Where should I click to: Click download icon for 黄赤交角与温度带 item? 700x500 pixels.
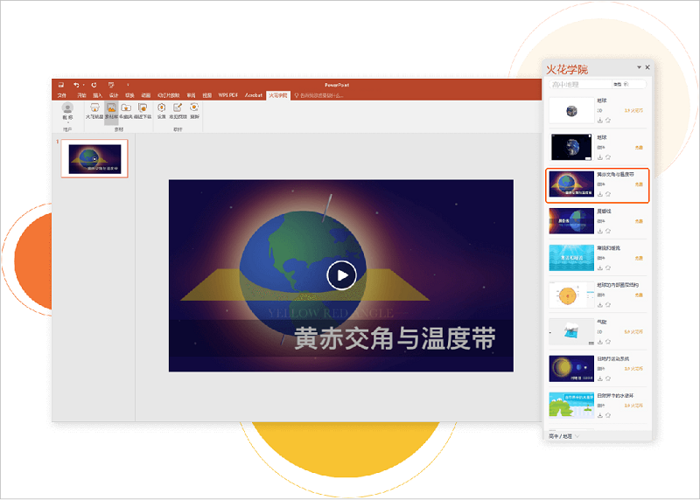pyautogui.click(x=600, y=194)
